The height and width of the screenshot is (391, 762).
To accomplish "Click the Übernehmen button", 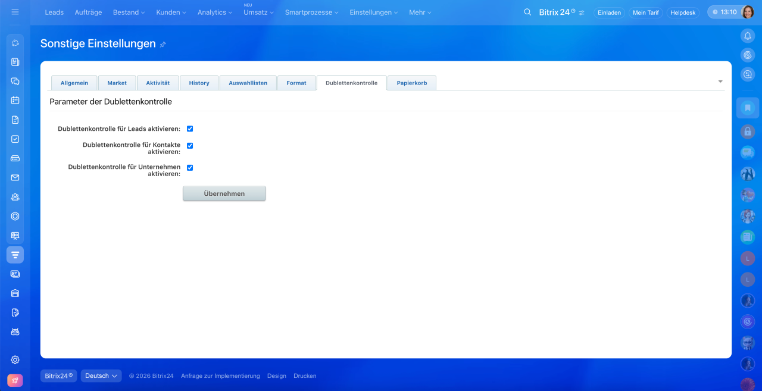I will 224,193.
